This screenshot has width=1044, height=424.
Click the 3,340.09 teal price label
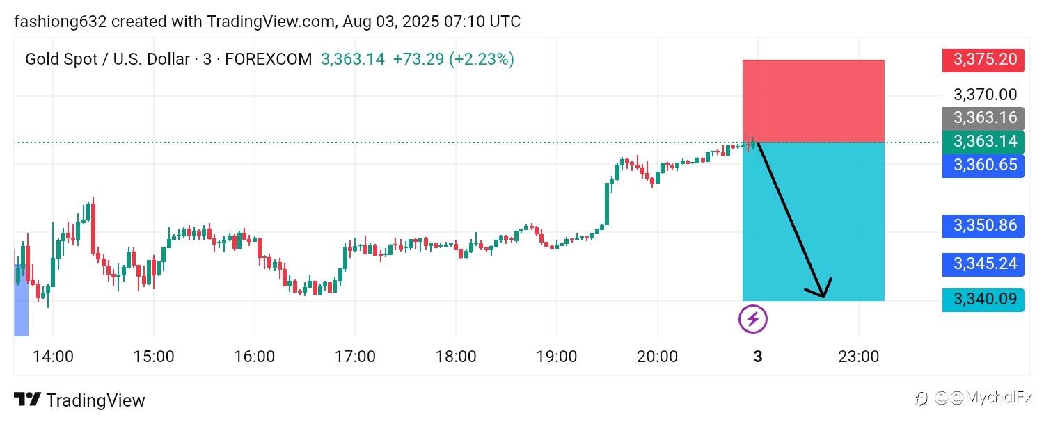pos(983,300)
